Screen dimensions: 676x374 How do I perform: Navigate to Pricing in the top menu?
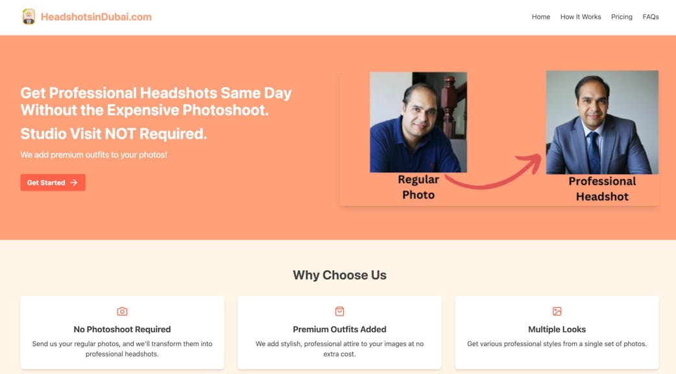click(x=622, y=17)
